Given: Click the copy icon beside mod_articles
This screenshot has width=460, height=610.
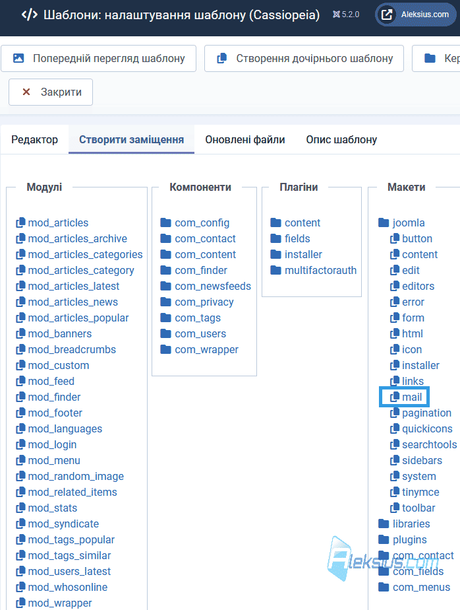Looking at the screenshot, I should point(20,222).
